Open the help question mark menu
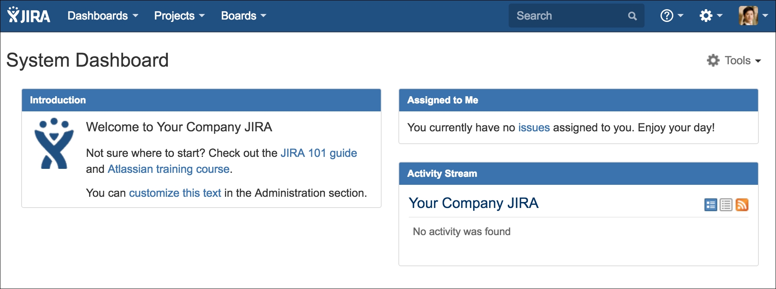Screen dimensions: 776x289 coord(672,16)
